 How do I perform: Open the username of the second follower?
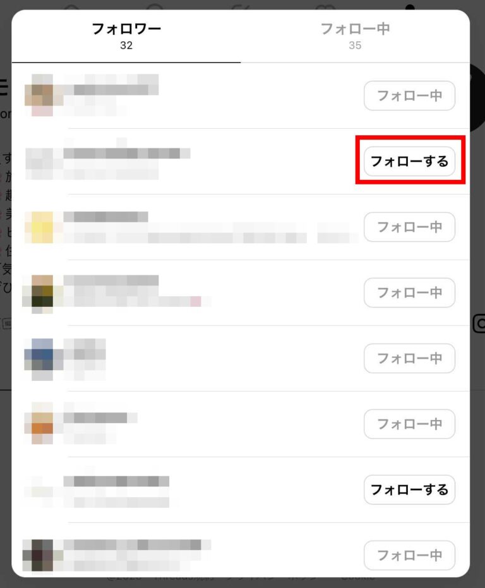pos(127,153)
